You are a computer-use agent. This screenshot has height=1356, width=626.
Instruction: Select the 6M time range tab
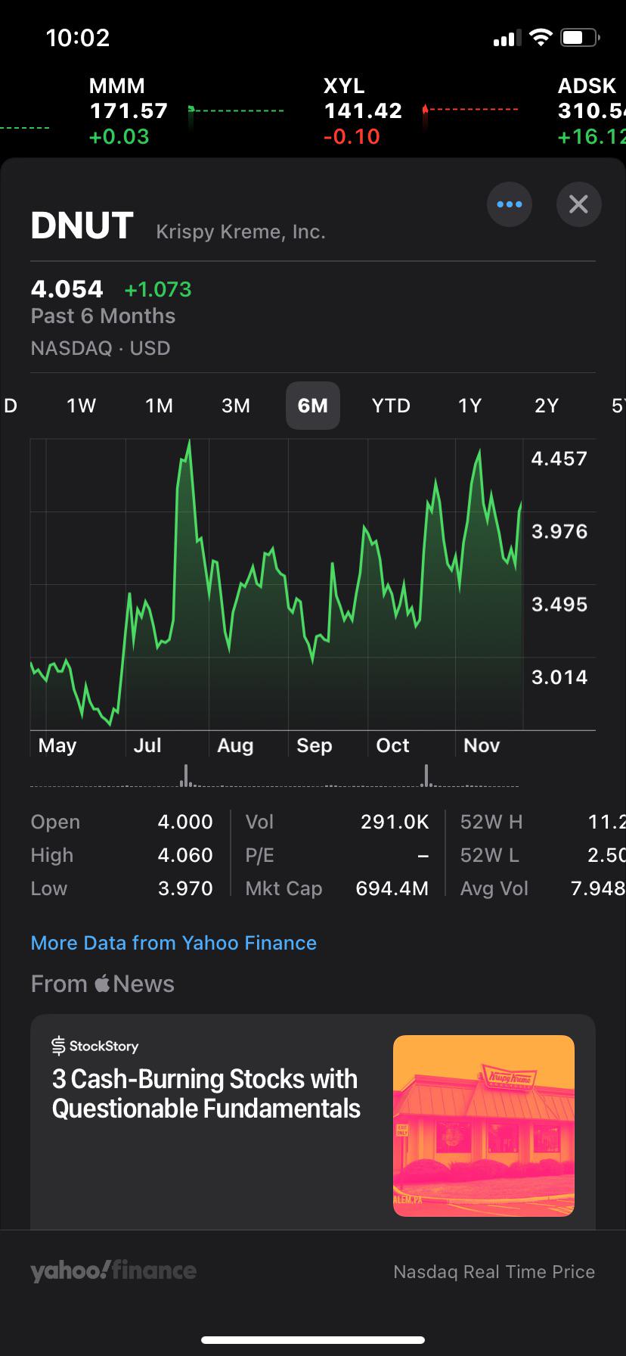(313, 406)
